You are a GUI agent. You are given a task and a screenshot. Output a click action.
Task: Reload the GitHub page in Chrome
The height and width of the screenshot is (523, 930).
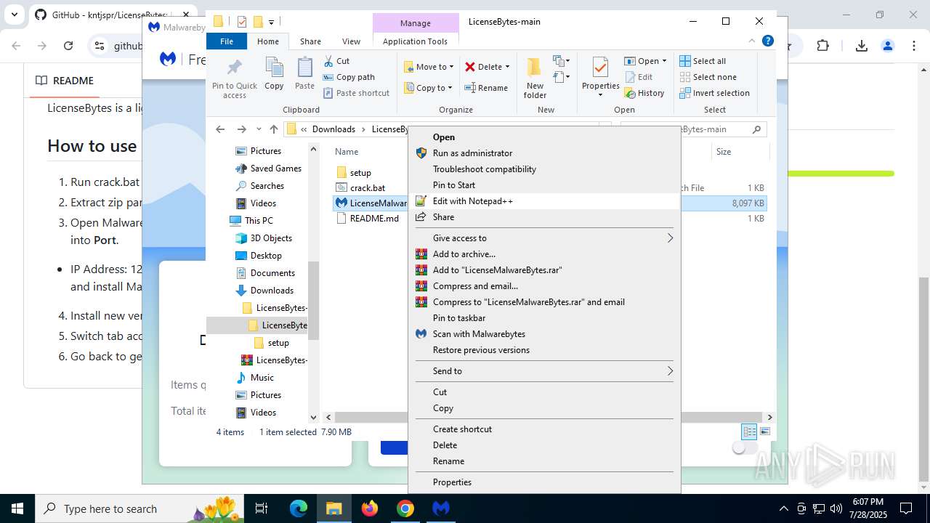[68, 46]
